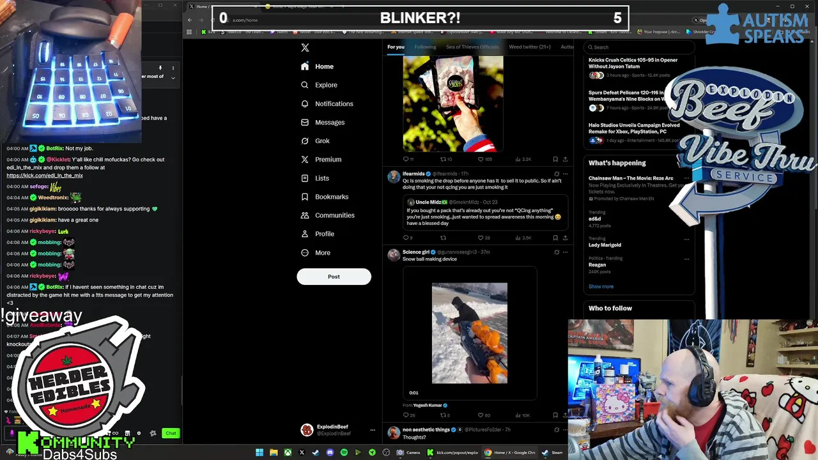The image size is (818, 460).
Task: Open File Explorer from taskbar
Action: click(274, 453)
